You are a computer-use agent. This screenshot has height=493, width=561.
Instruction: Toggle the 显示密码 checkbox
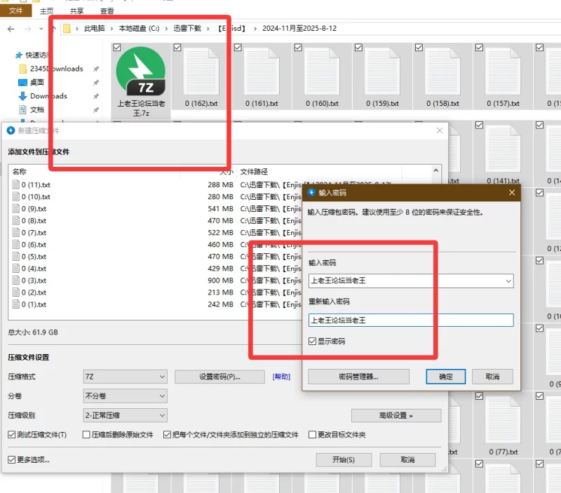pyautogui.click(x=312, y=342)
